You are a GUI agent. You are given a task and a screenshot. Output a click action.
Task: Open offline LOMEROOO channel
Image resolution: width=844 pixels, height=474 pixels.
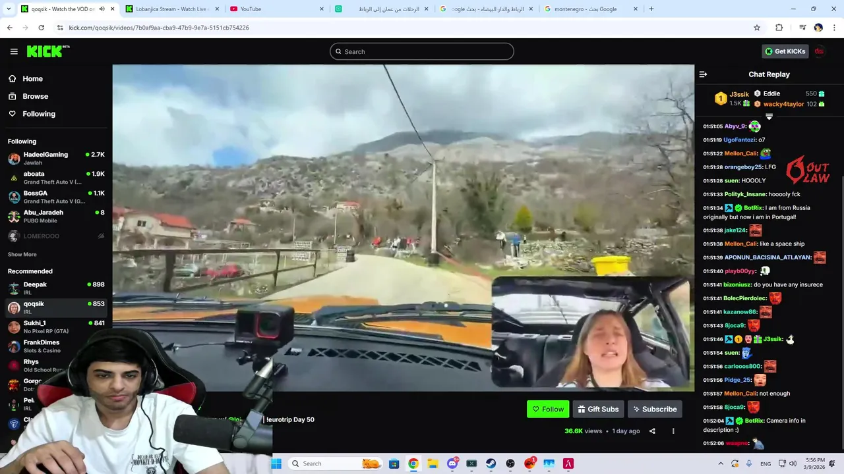coord(56,236)
